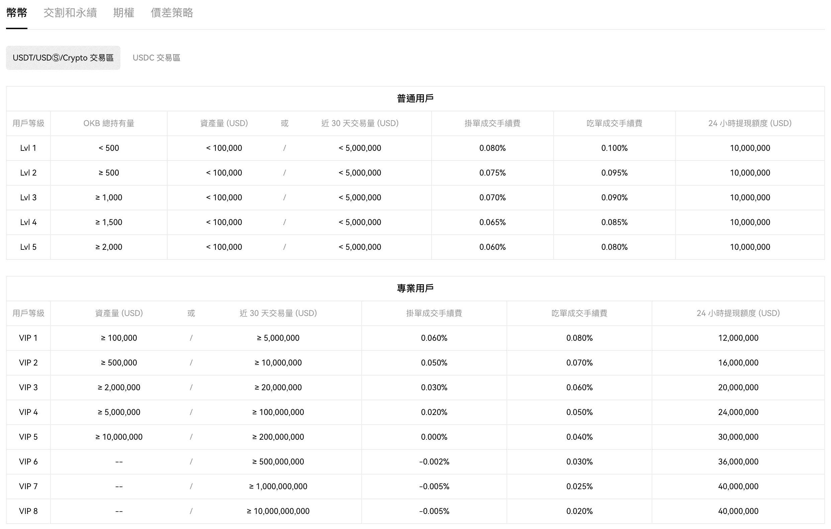831x529 pixels.
Task: Click the VIP 3 asset amount '≥ 2,000,000'
Action: (119, 388)
